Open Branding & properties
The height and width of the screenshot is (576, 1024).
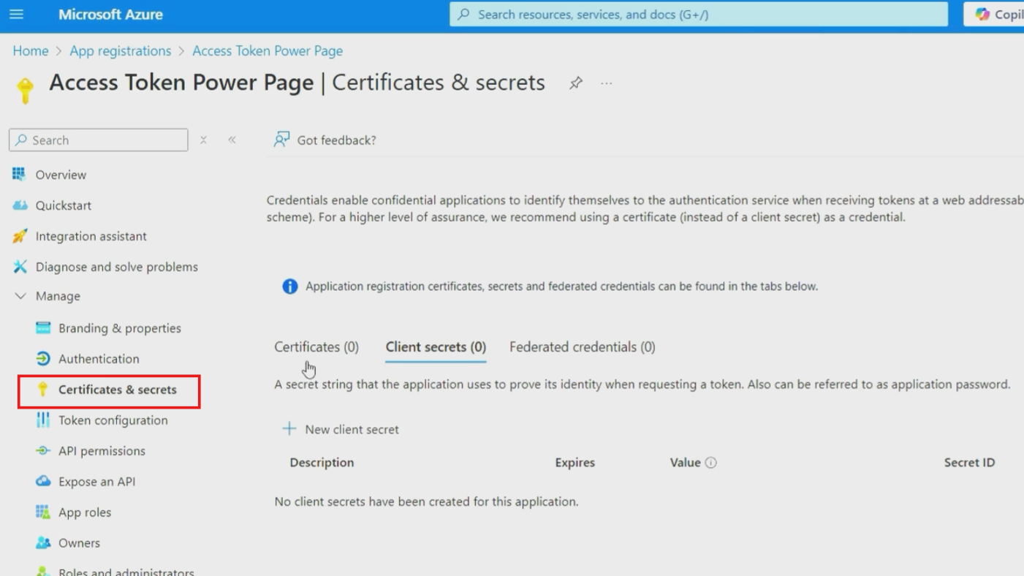pyautogui.click(x=120, y=328)
